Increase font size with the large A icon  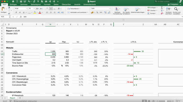click(37, 8)
